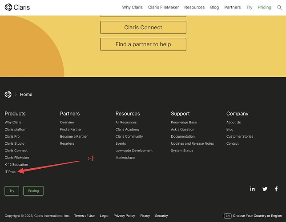Click Pricing in the top navigation
Image resolution: width=286 pixels, height=222 pixels.
click(265, 7)
